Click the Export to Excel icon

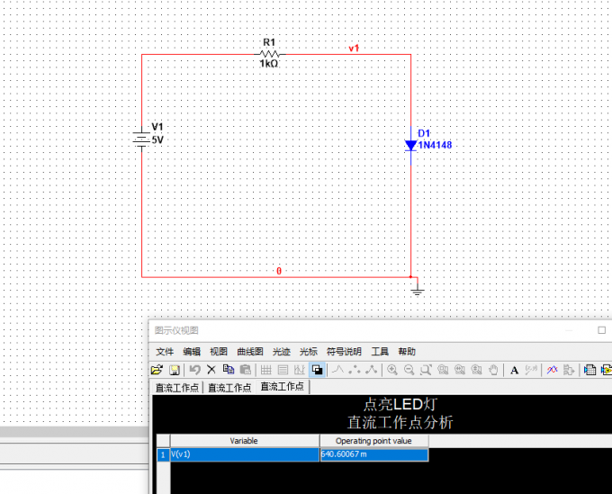(x=589, y=370)
